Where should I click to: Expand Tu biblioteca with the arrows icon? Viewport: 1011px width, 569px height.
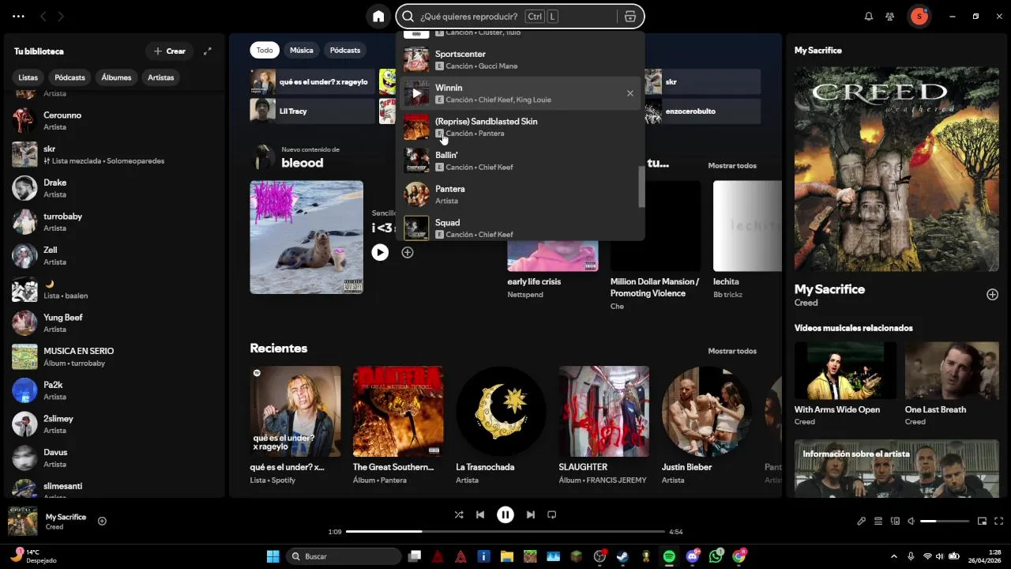[208, 51]
